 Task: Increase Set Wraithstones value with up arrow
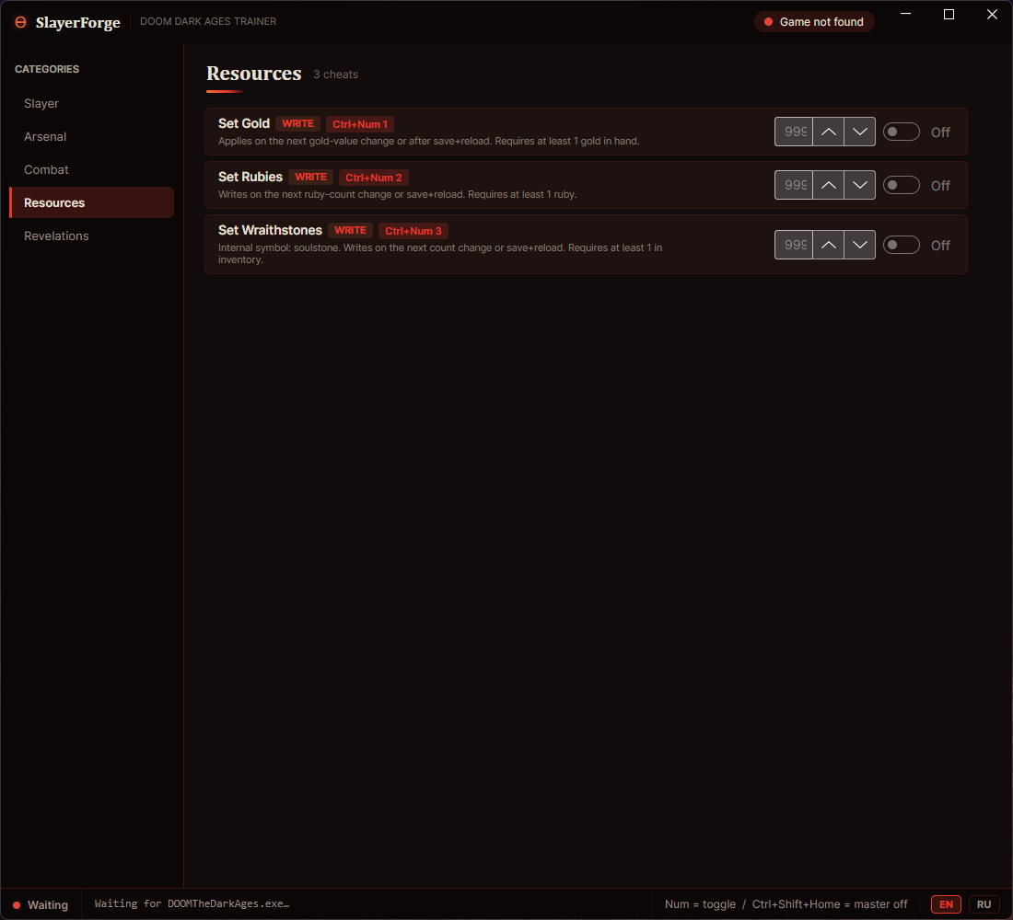coord(828,245)
